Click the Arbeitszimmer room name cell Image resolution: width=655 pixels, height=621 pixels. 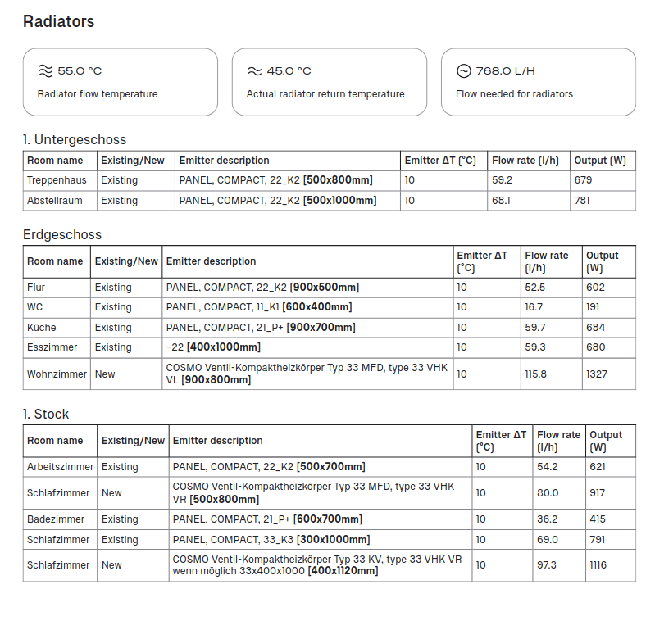pyautogui.click(x=60, y=467)
